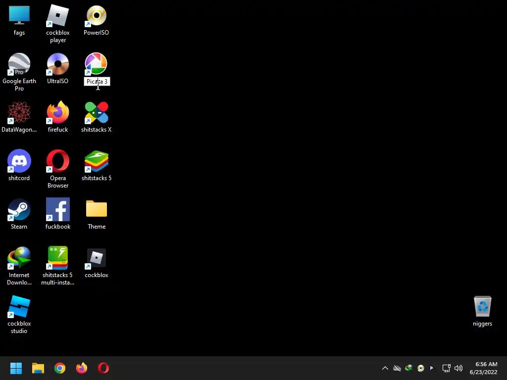Open network settings from the tray

click(x=447, y=368)
